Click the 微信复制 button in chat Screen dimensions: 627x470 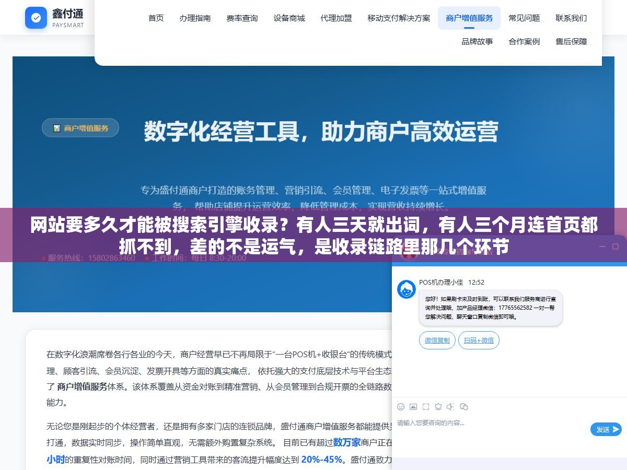(x=437, y=340)
